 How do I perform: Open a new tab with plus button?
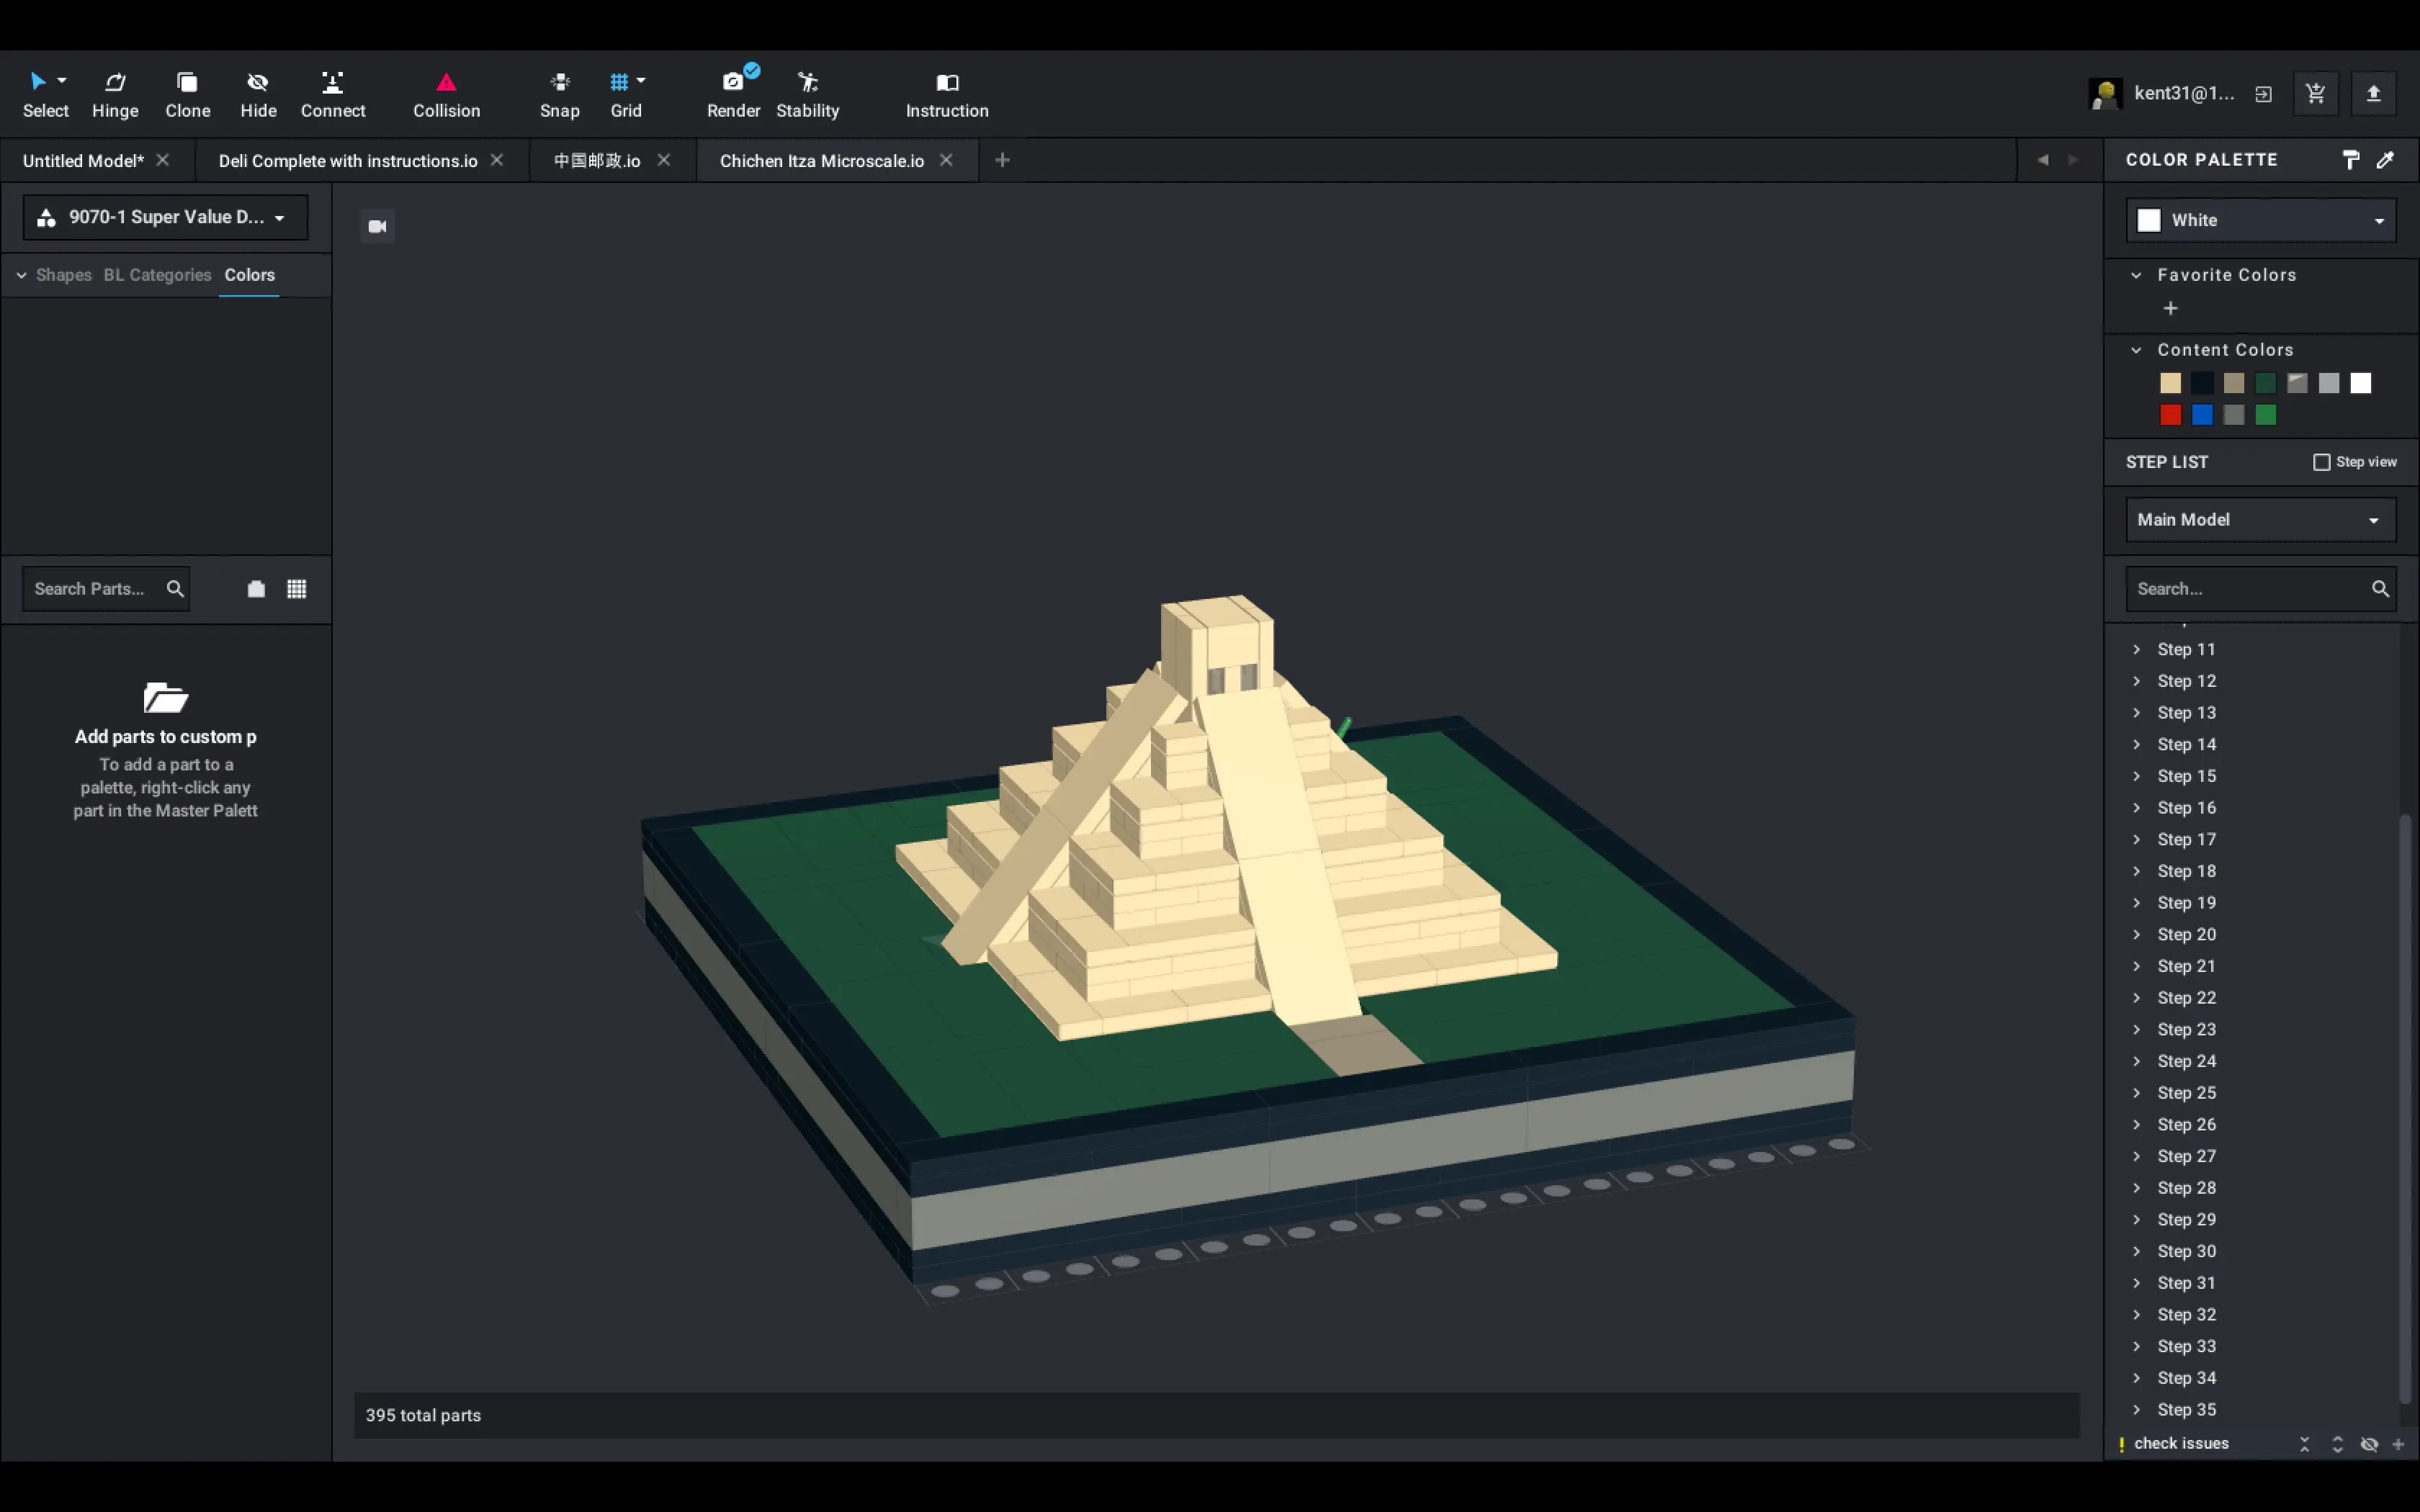click(1002, 160)
